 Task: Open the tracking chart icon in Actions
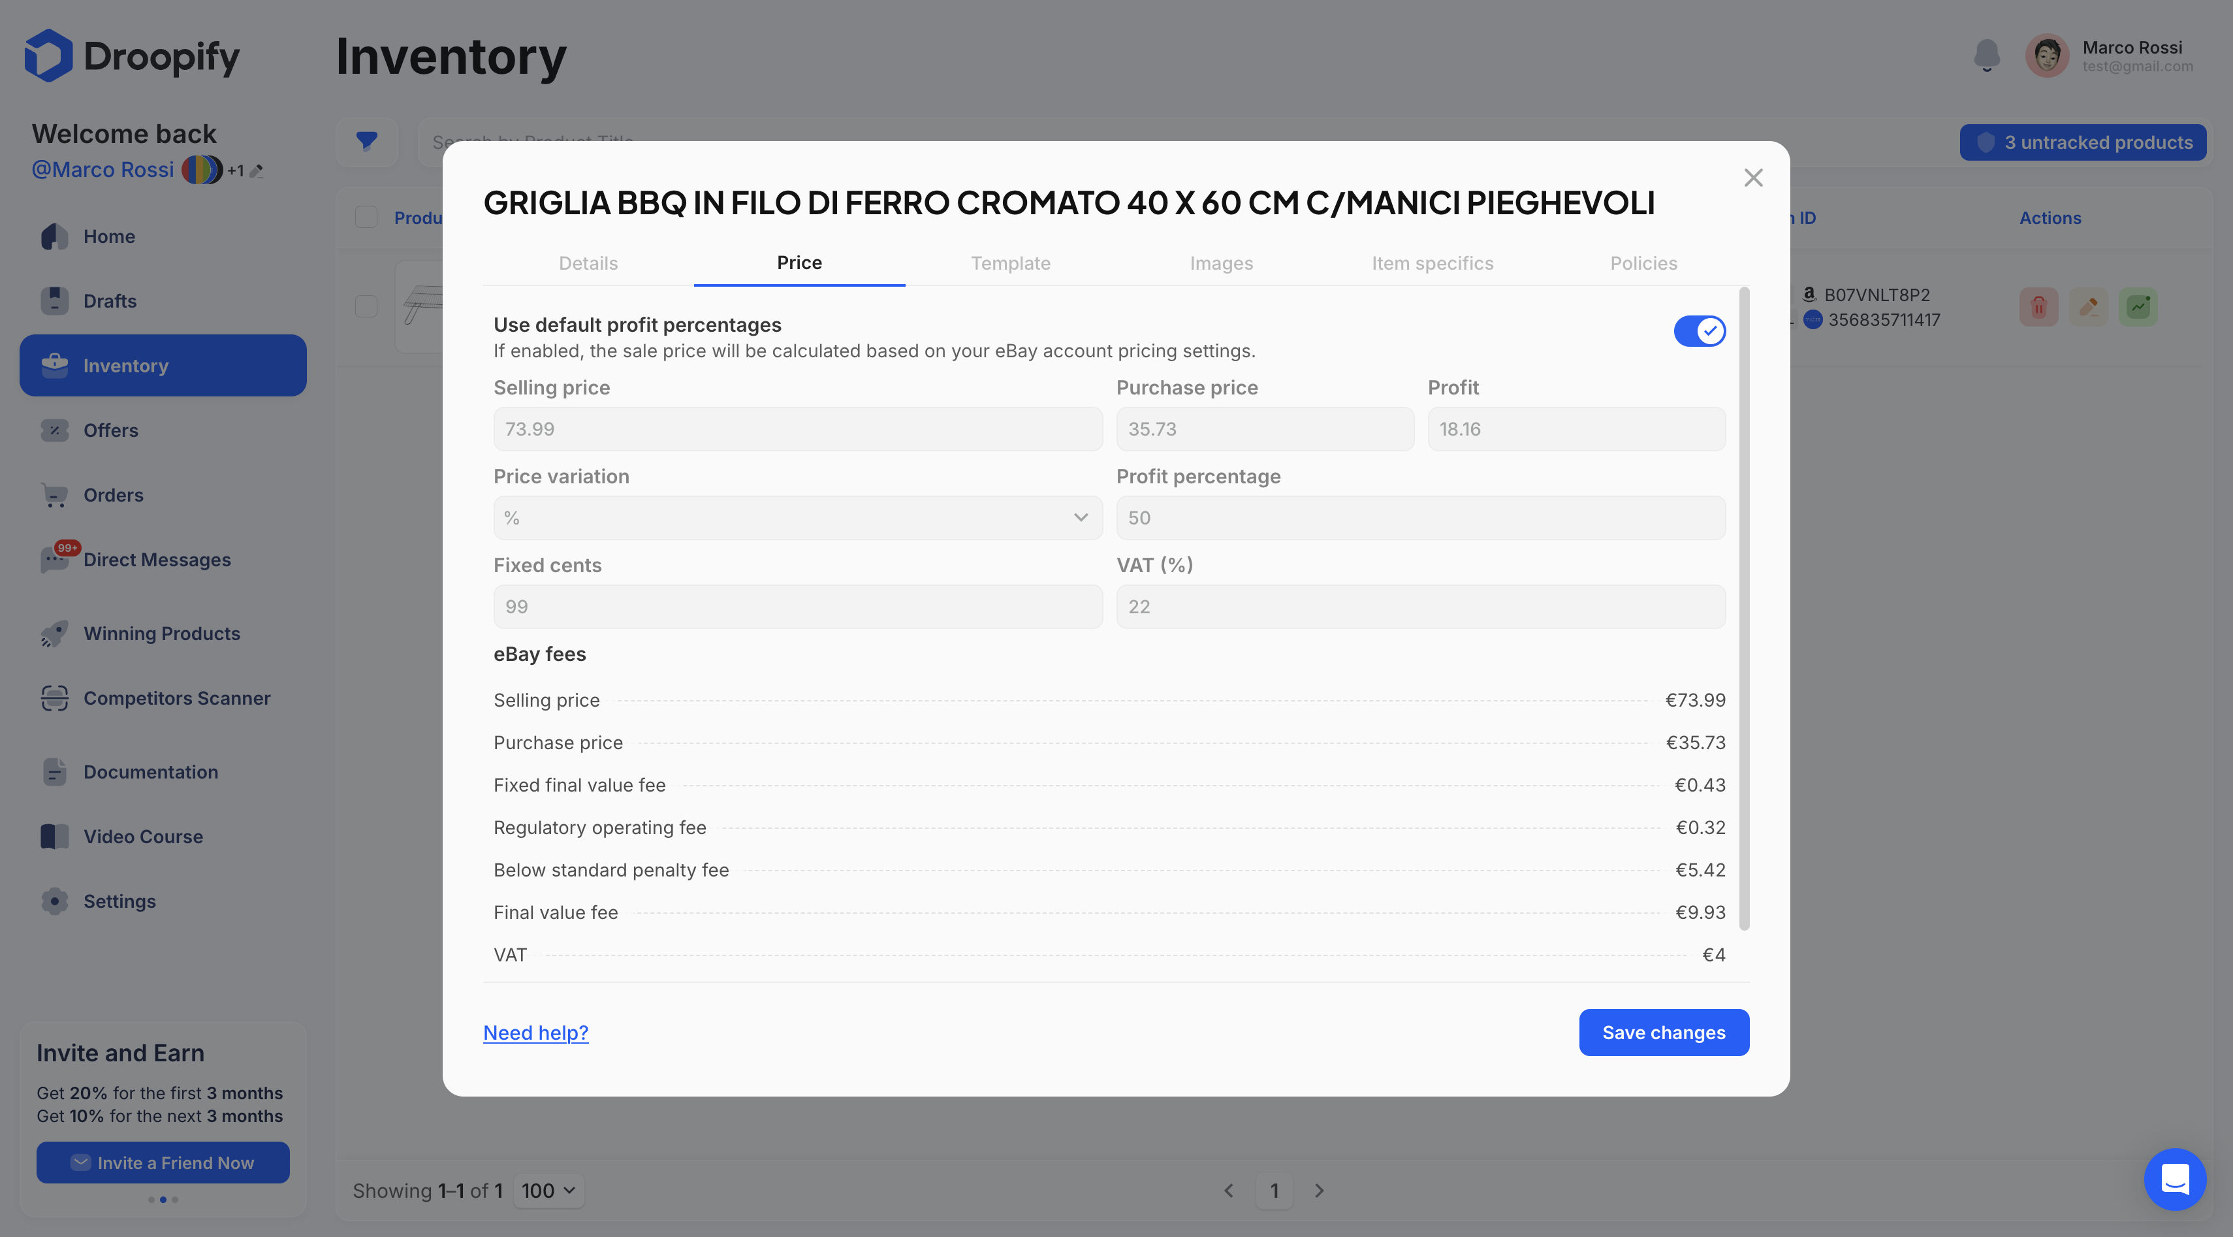(x=2138, y=306)
